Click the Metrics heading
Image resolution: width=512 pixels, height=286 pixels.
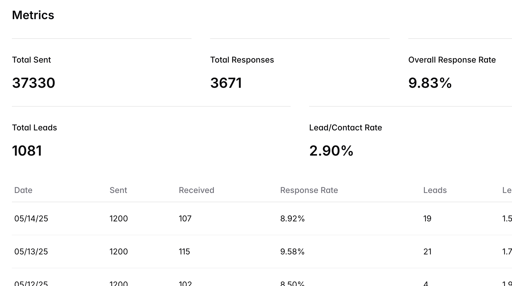click(33, 15)
